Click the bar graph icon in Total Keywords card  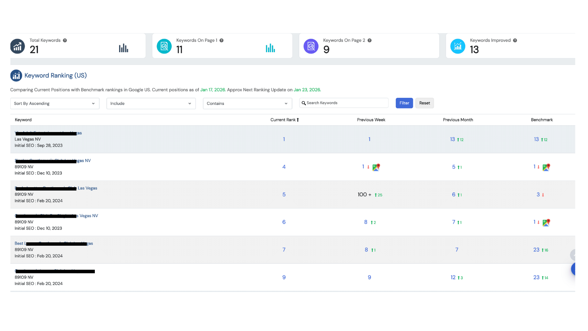(123, 48)
